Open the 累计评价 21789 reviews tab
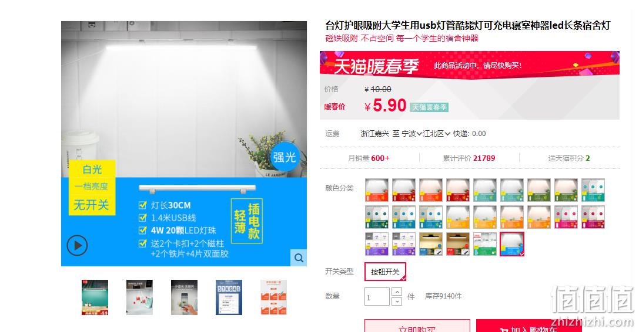639x332 pixels. pos(469,158)
